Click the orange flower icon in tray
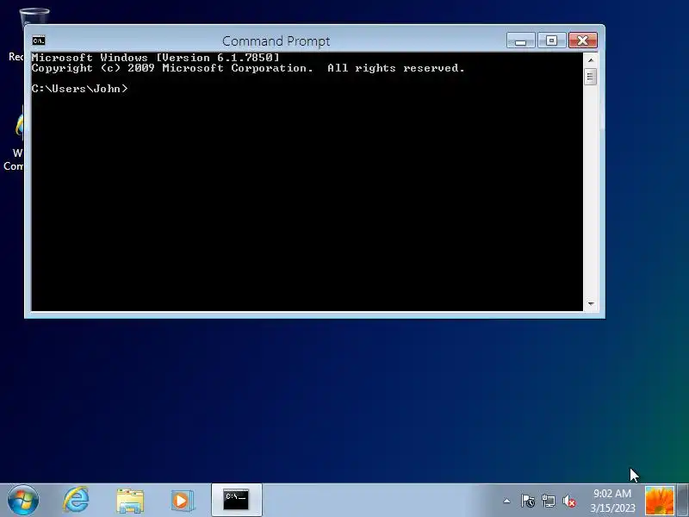Screen dimensions: 689x517 pos(659,501)
